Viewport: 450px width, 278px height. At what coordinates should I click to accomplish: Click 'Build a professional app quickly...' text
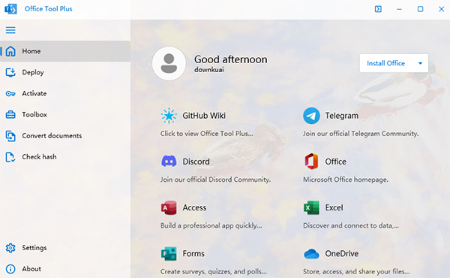[x=211, y=225]
